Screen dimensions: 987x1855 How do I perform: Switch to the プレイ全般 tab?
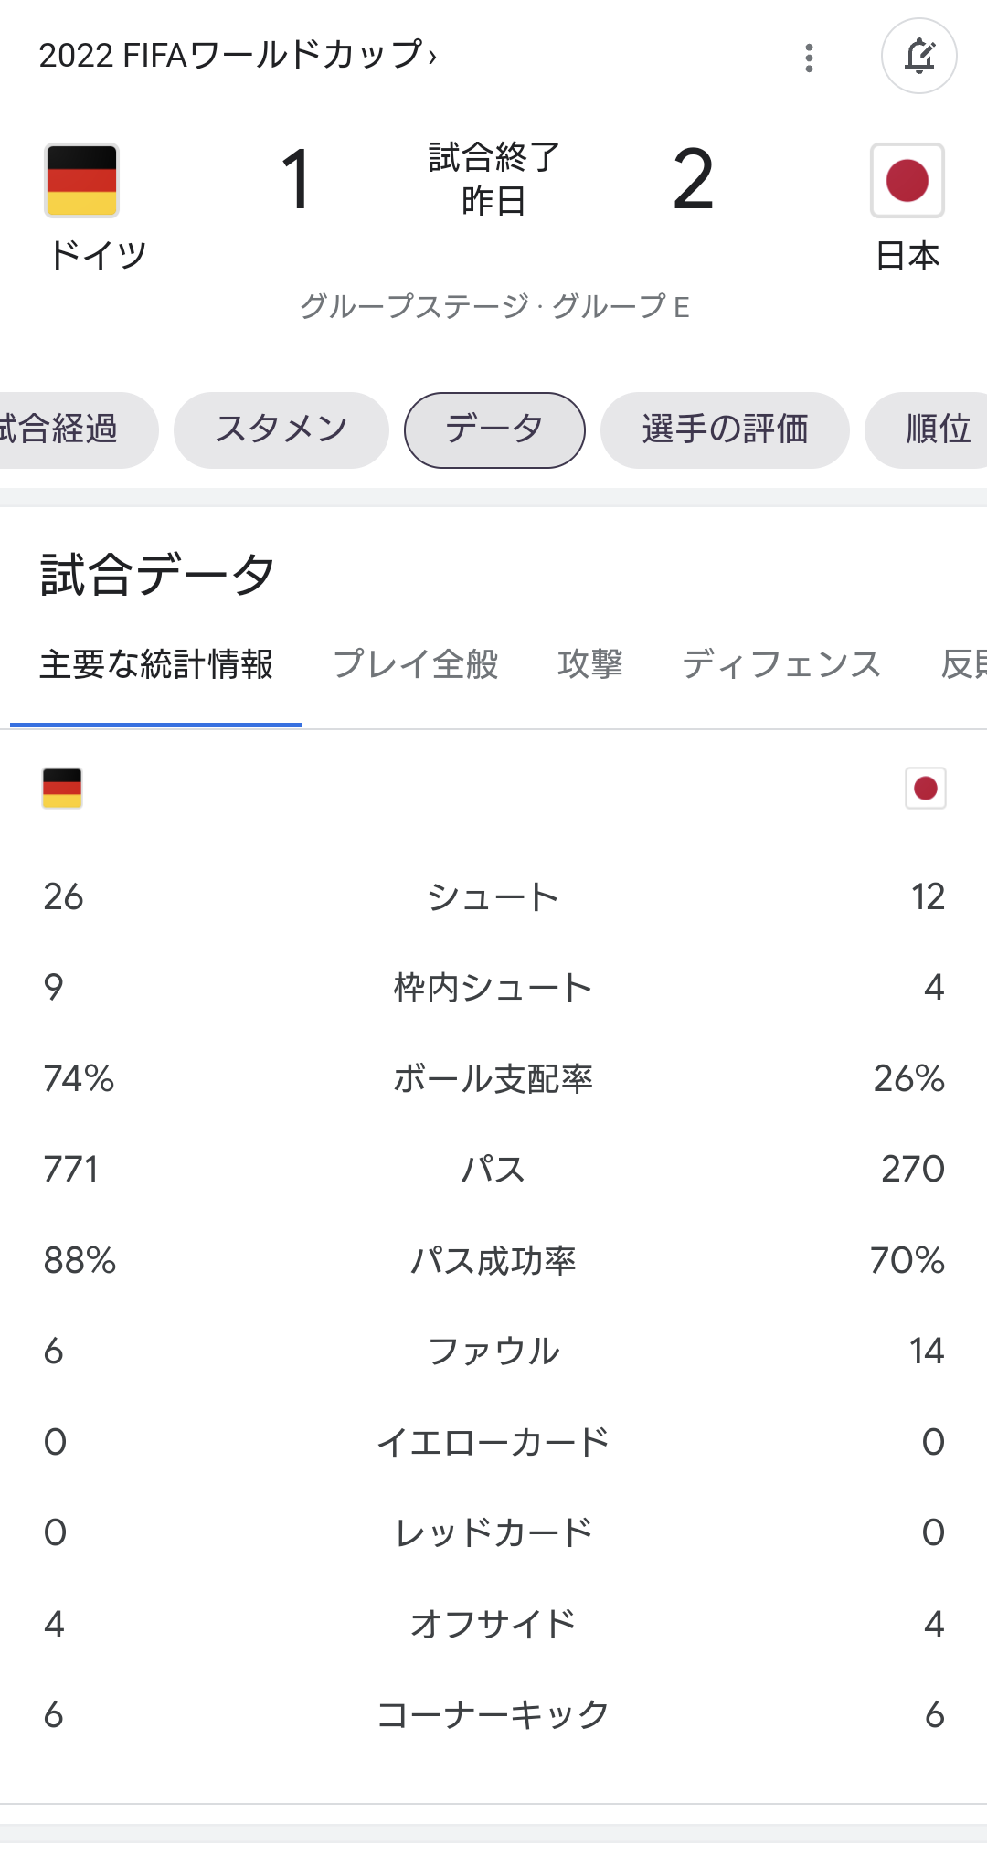pyautogui.click(x=416, y=664)
